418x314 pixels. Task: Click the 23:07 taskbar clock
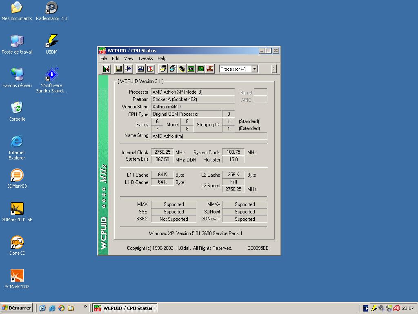408,308
